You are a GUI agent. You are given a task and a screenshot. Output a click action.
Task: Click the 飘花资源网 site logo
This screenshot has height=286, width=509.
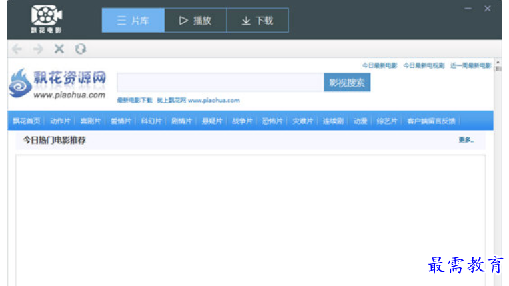pos(58,84)
